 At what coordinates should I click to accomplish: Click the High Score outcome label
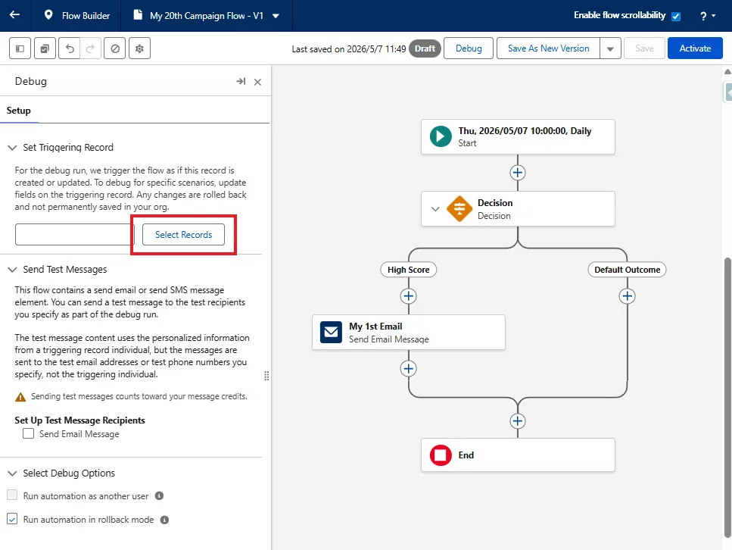[409, 270]
